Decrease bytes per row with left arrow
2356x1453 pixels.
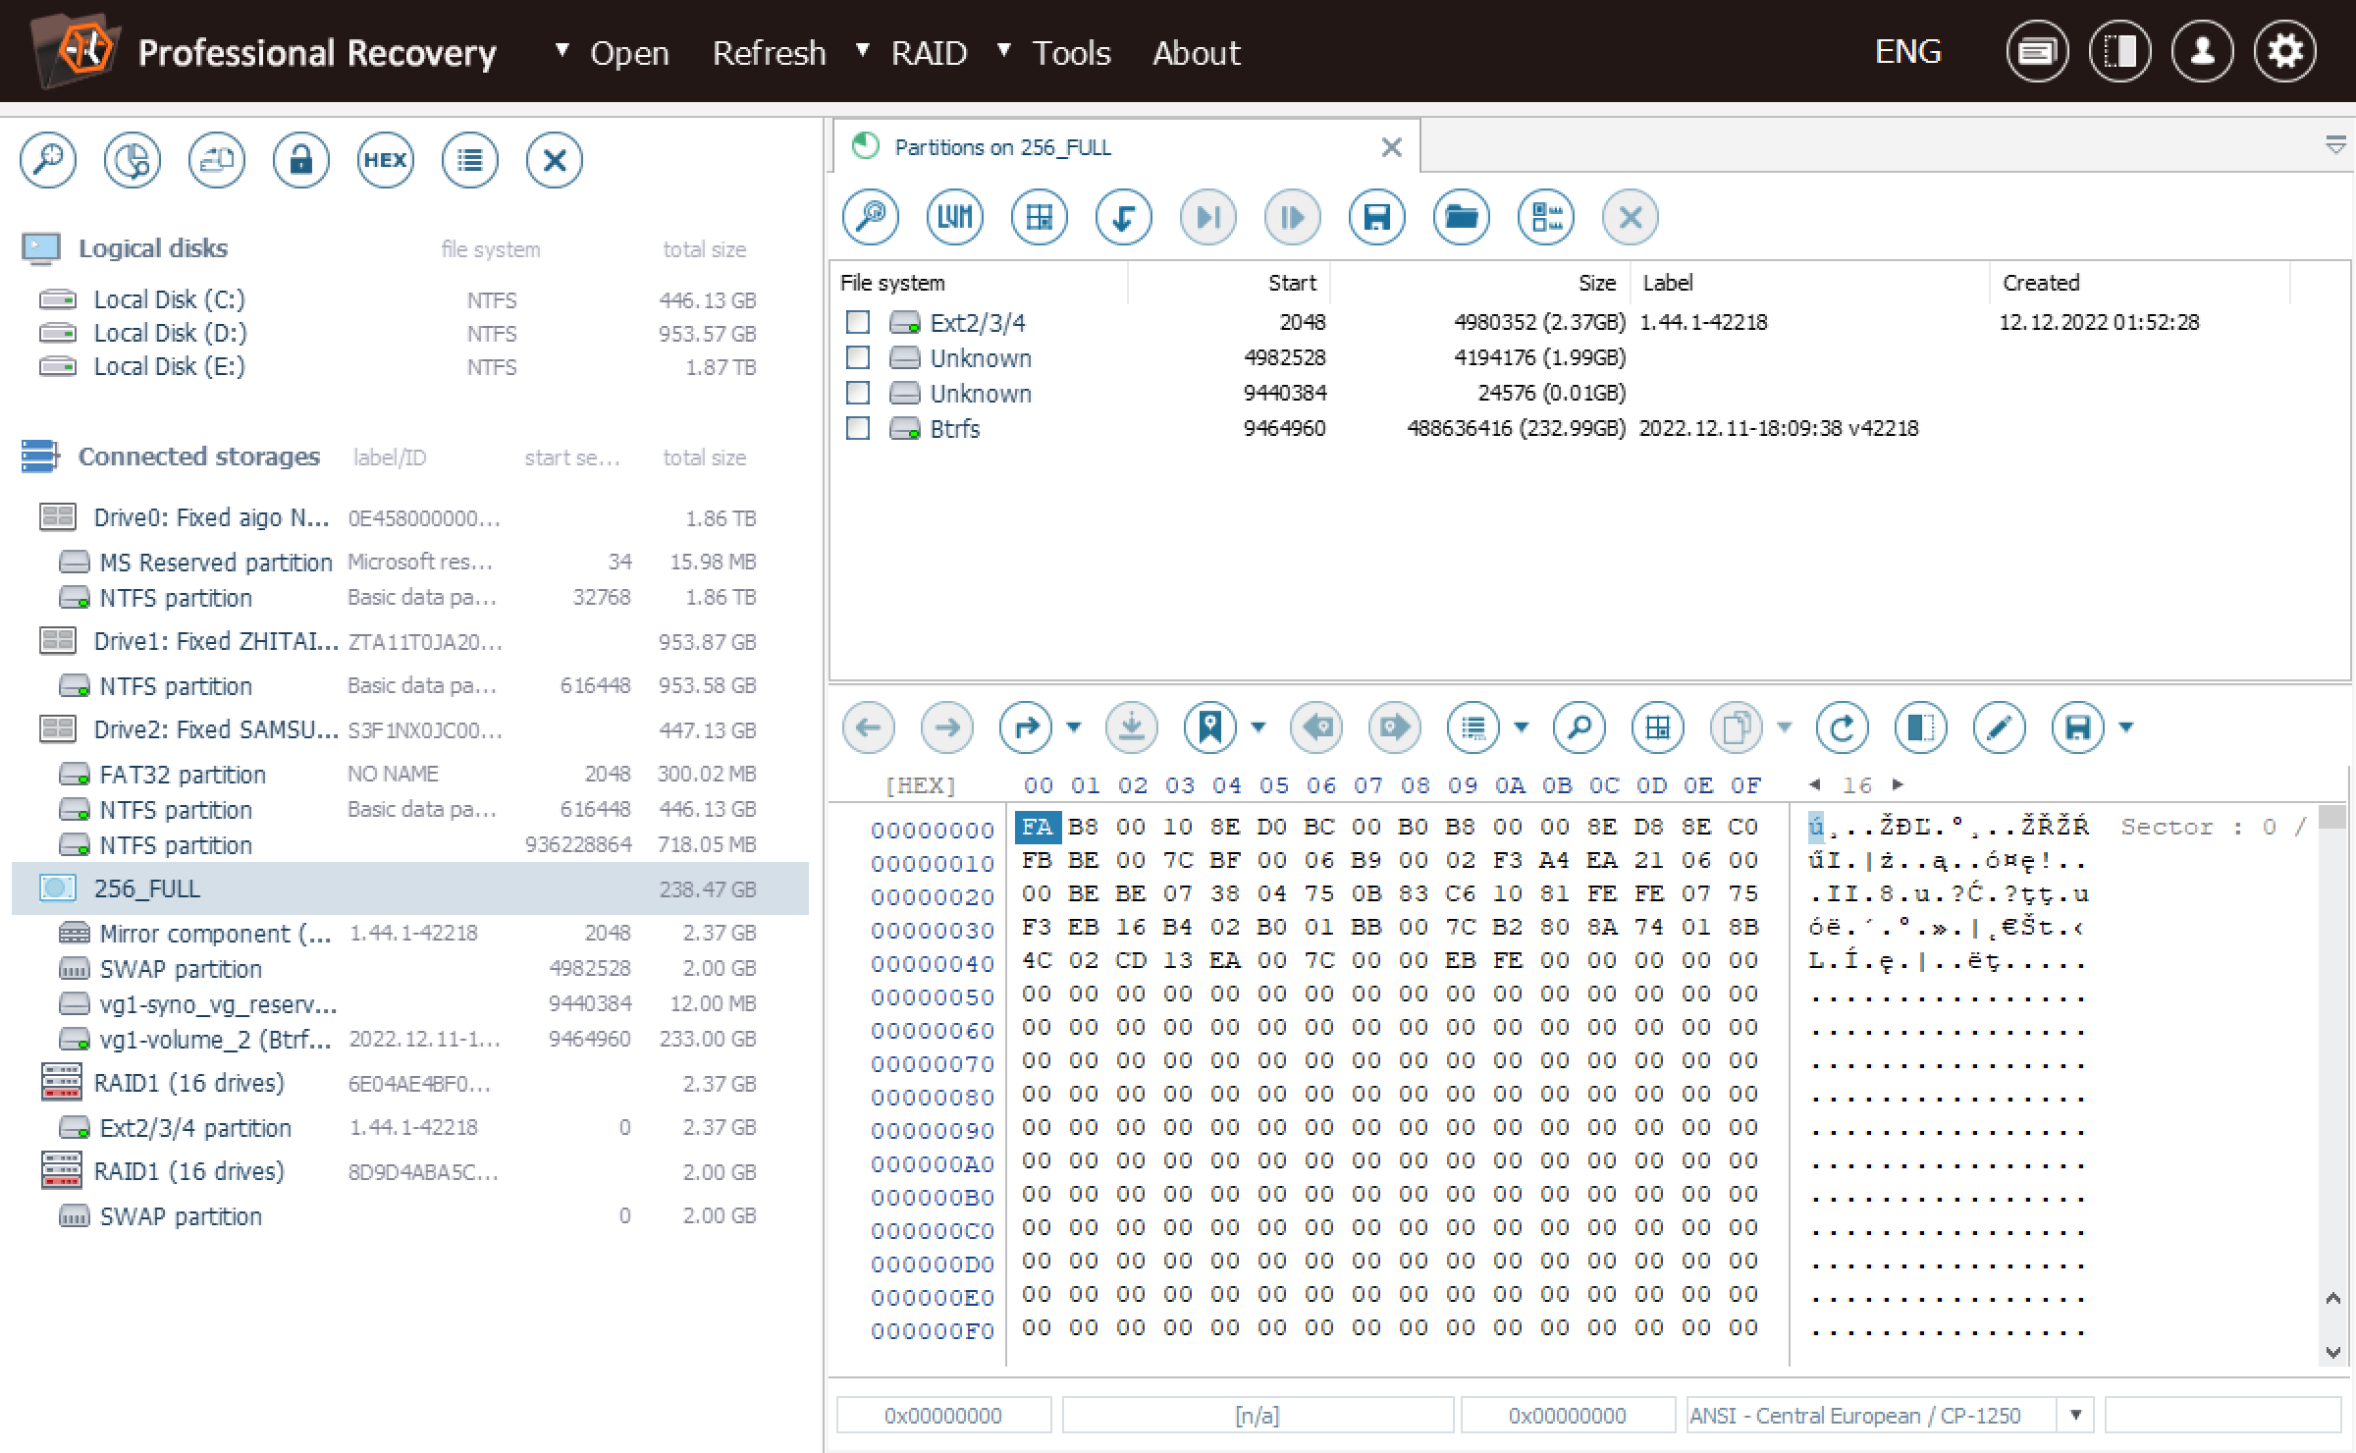click(x=1815, y=784)
